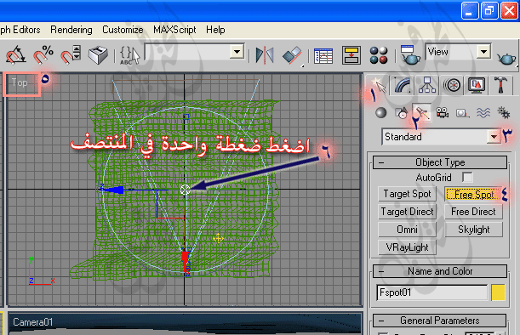
Task: Toggle the Percent Snap tool
Action: point(43,55)
